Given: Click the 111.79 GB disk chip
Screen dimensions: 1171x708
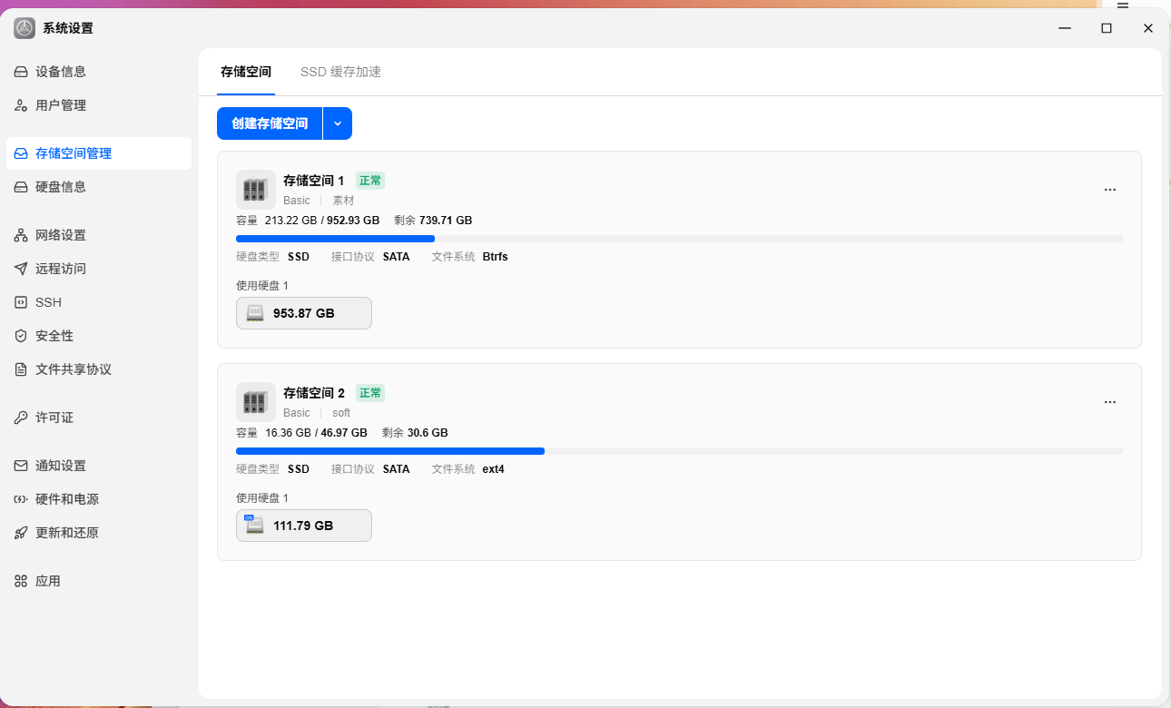Looking at the screenshot, I should (304, 526).
